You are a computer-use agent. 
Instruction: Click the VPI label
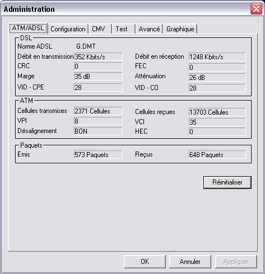coord(22,121)
